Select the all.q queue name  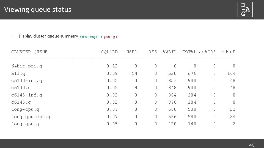tap(18, 73)
